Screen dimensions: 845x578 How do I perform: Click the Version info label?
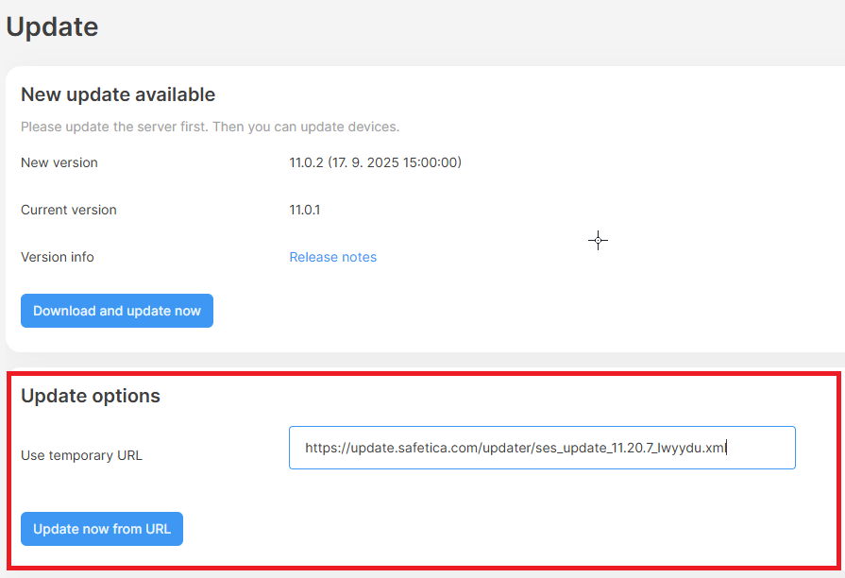[58, 257]
